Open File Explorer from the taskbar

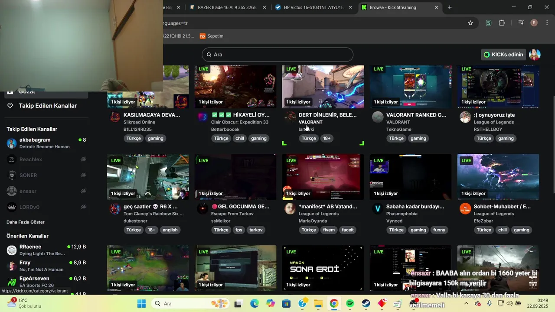click(318, 303)
